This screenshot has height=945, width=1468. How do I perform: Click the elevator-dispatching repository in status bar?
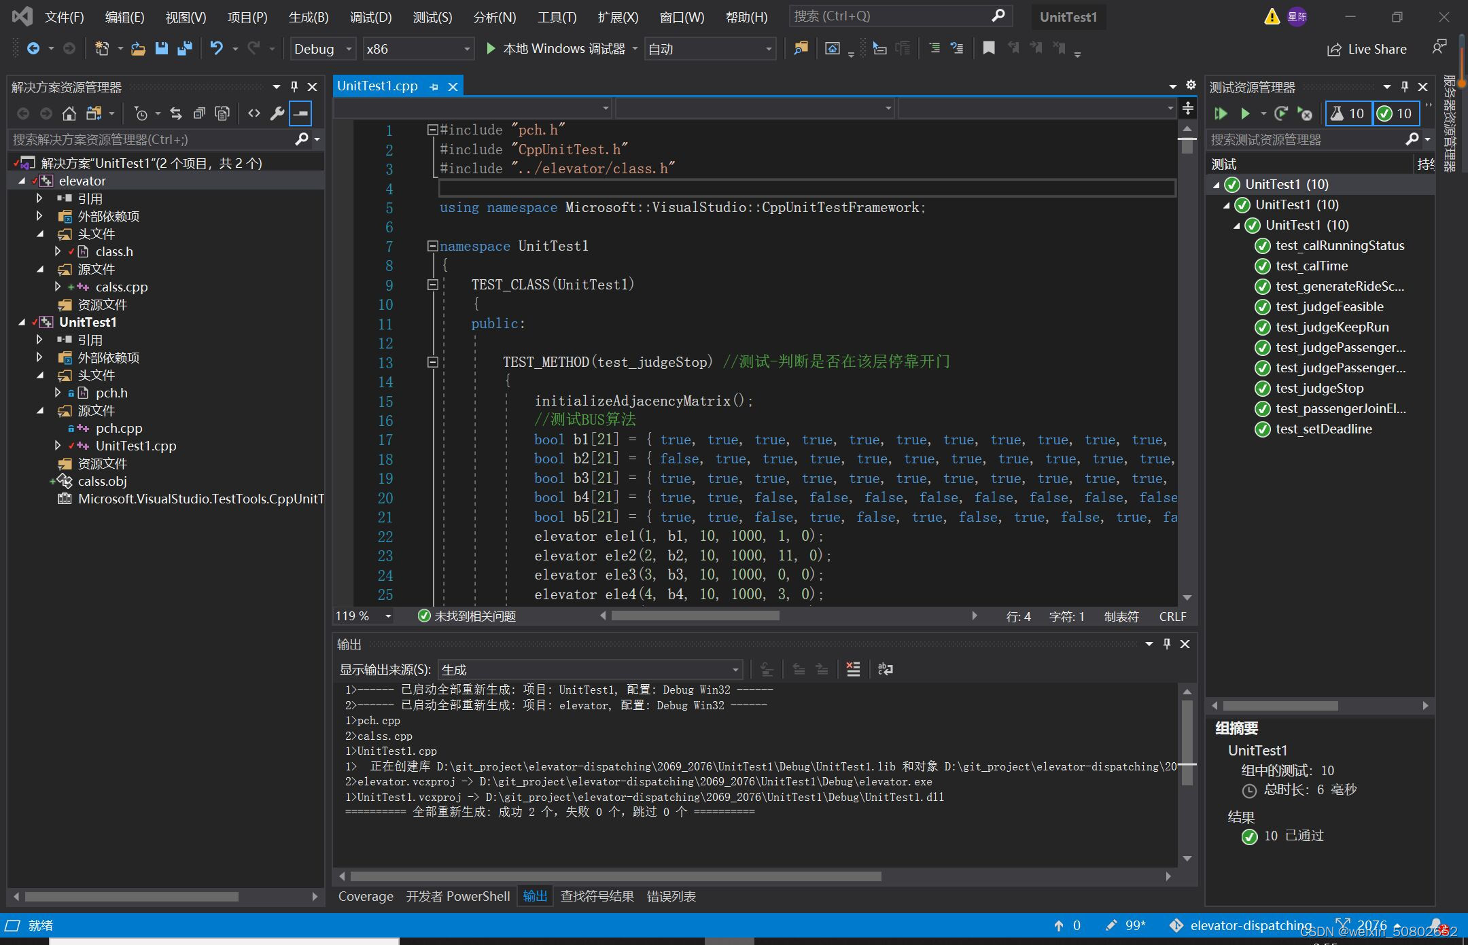pyautogui.click(x=1241, y=925)
